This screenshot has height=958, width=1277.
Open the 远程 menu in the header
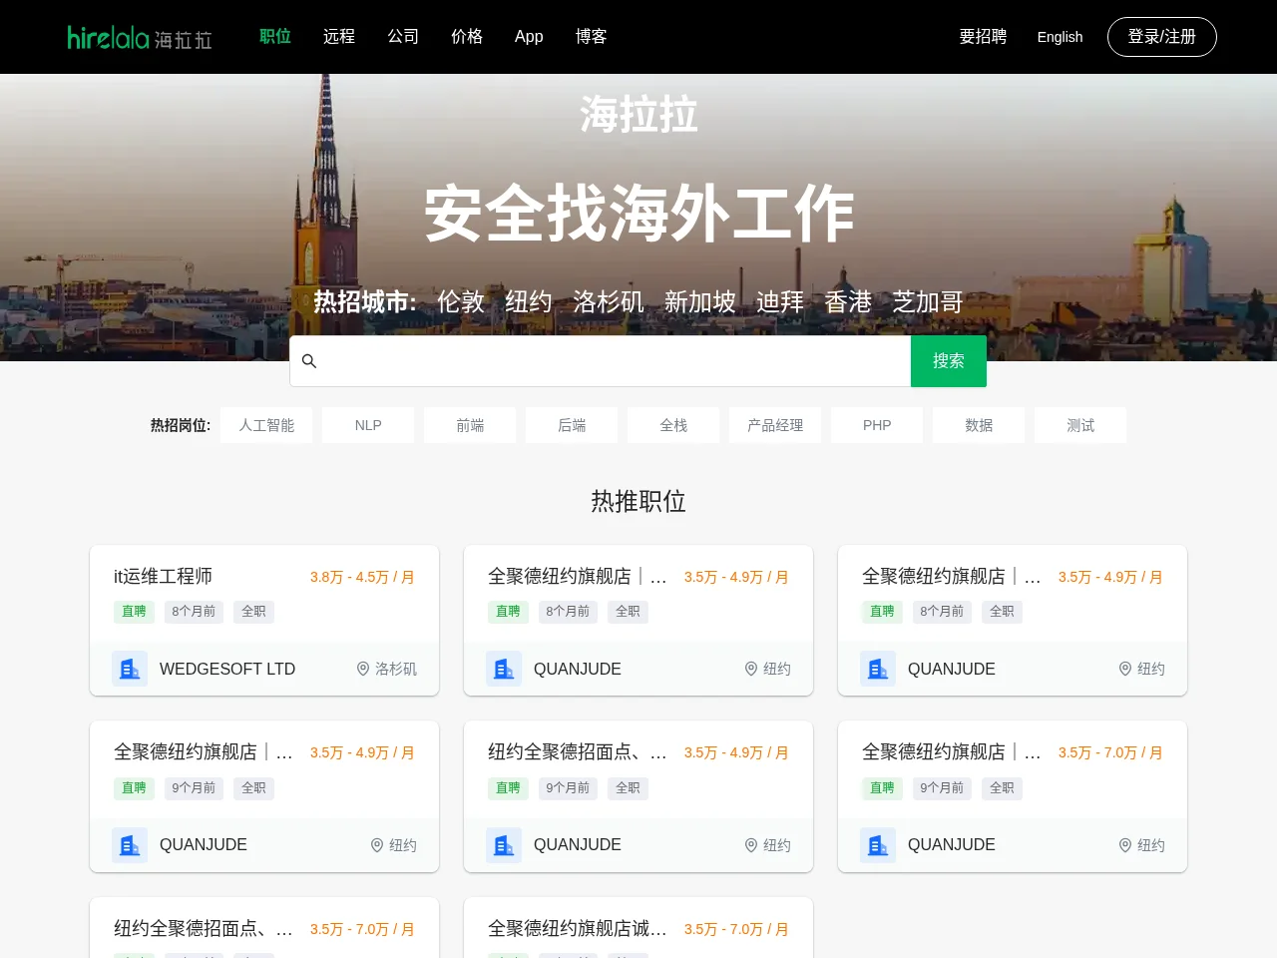coord(339,36)
